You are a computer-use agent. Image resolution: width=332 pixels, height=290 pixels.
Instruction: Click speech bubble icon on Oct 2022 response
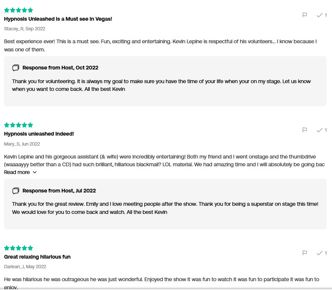16,68
